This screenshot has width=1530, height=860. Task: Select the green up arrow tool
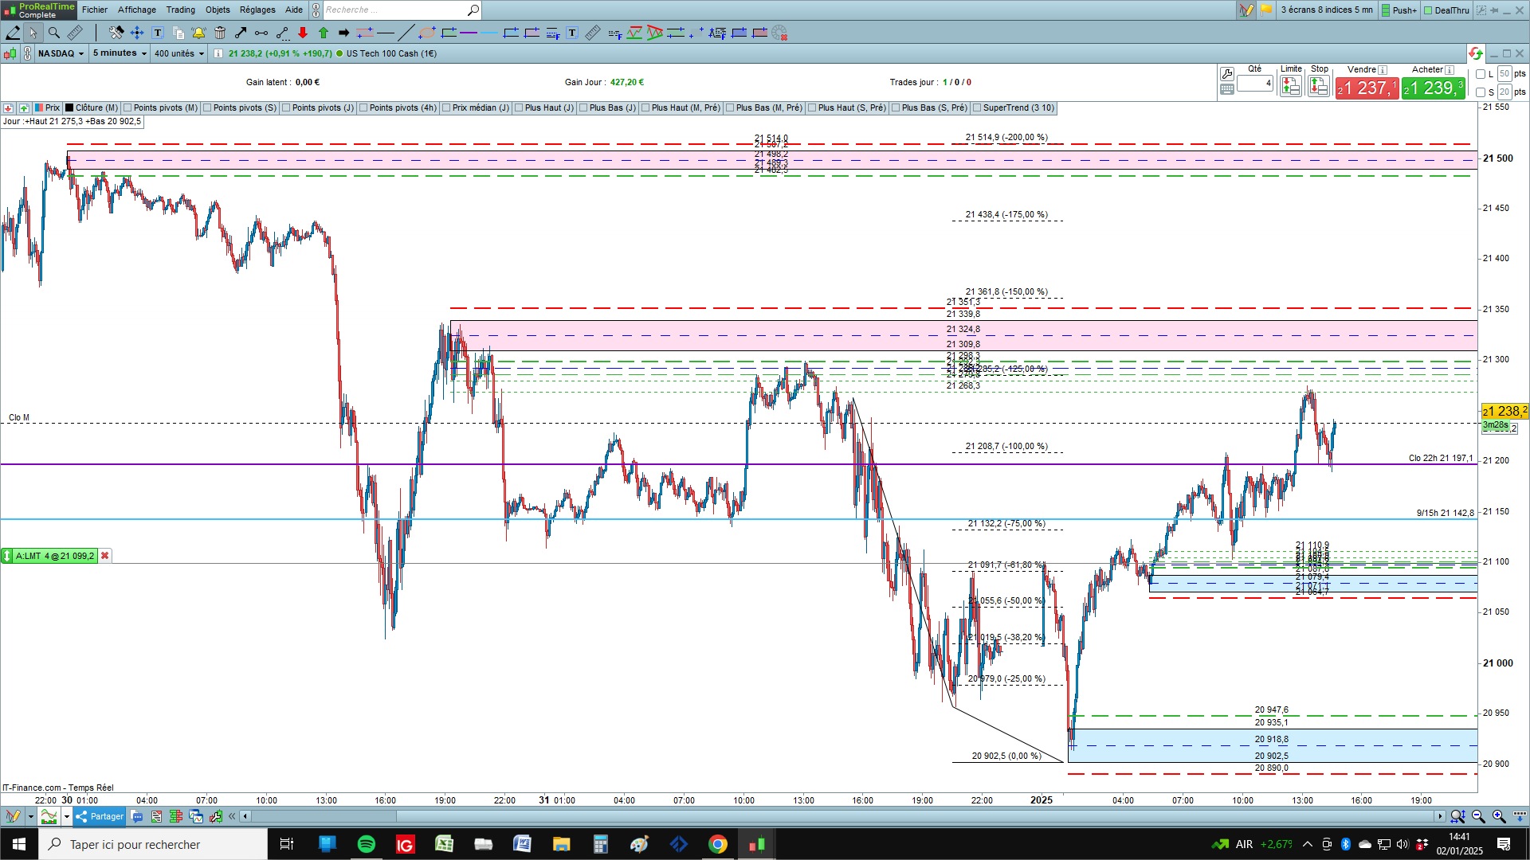tap(324, 33)
